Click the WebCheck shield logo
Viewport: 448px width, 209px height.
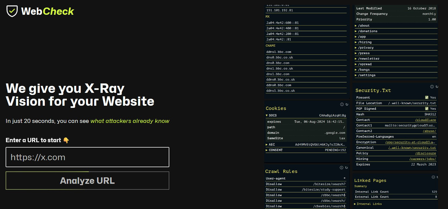point(12,11)
